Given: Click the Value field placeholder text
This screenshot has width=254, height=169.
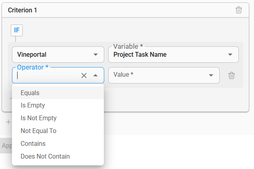Looking at the screenshot, I should (123, 75).
